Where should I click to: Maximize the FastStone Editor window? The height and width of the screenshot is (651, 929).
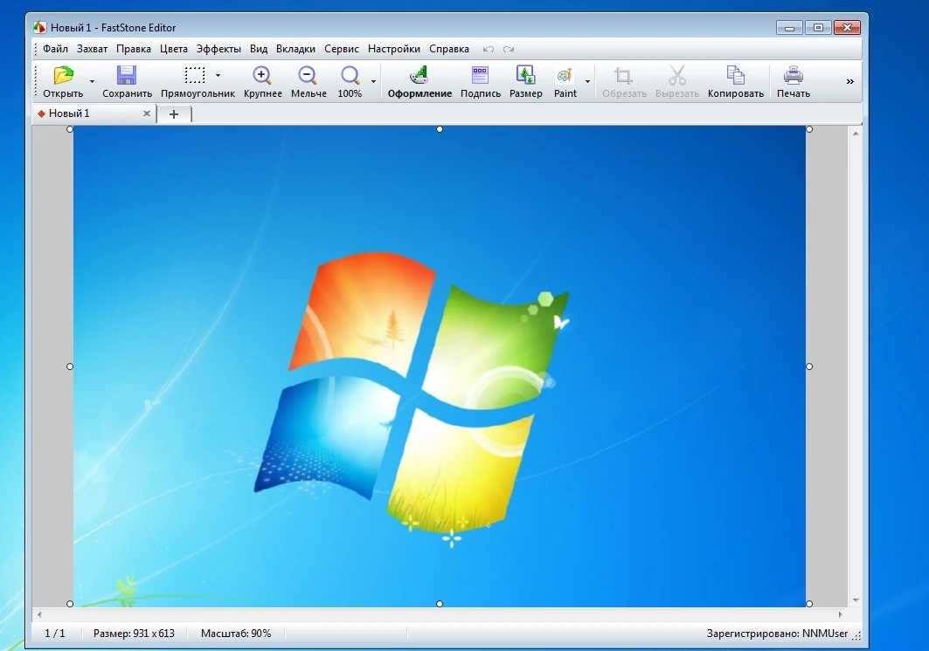tap(818, 28)
